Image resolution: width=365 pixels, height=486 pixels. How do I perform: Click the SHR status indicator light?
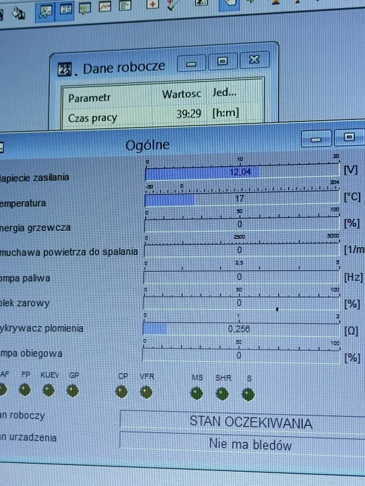pyautogui.click(x=222, y=394)
